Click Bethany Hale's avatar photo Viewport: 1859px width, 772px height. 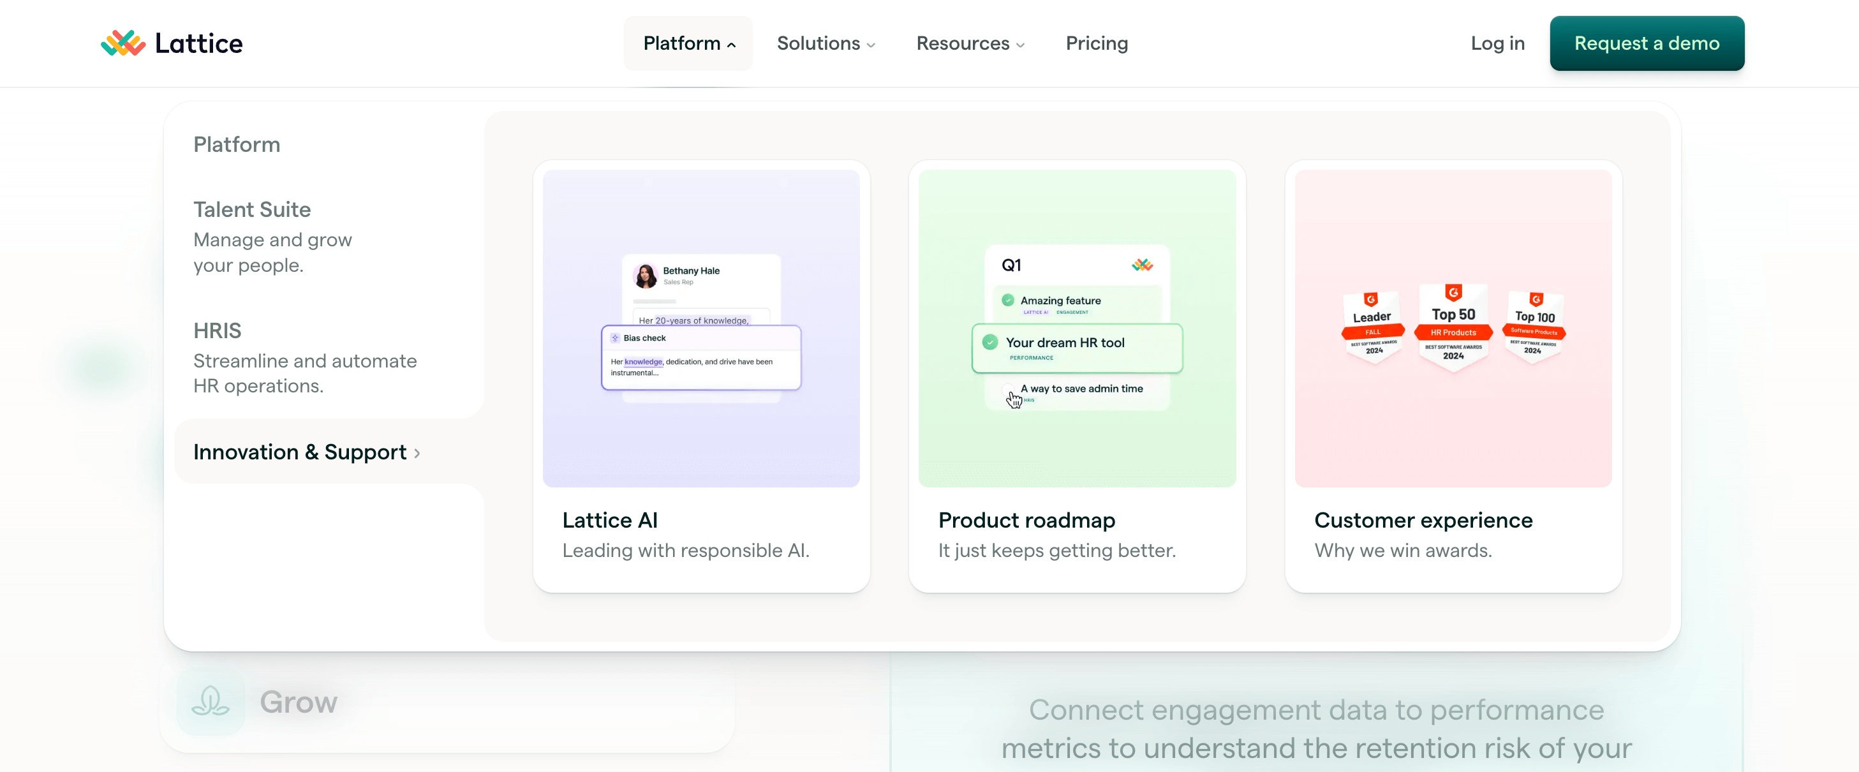(x=645, y=275)
